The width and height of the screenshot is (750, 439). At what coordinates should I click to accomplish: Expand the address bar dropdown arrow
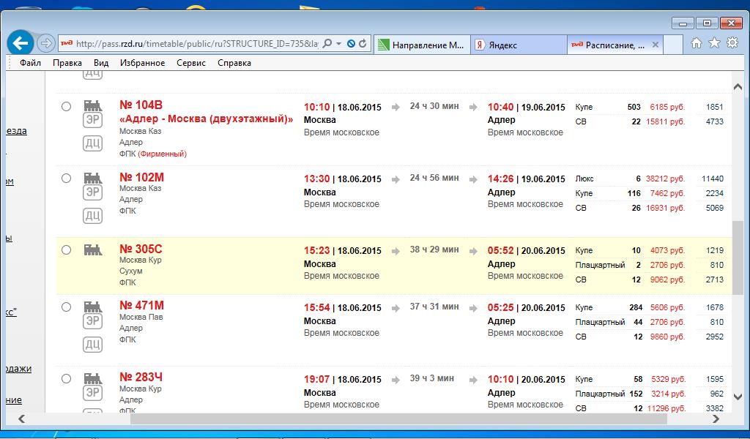(x=339, y=44)
